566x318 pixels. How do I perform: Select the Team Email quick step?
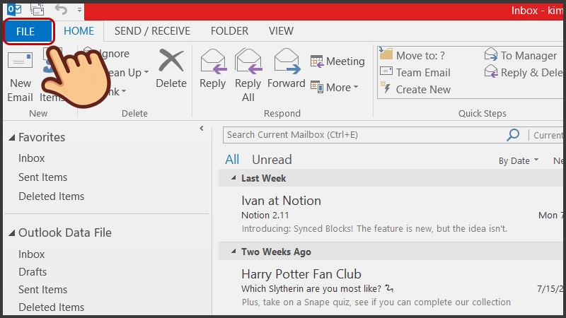click(x=415, y=73)
